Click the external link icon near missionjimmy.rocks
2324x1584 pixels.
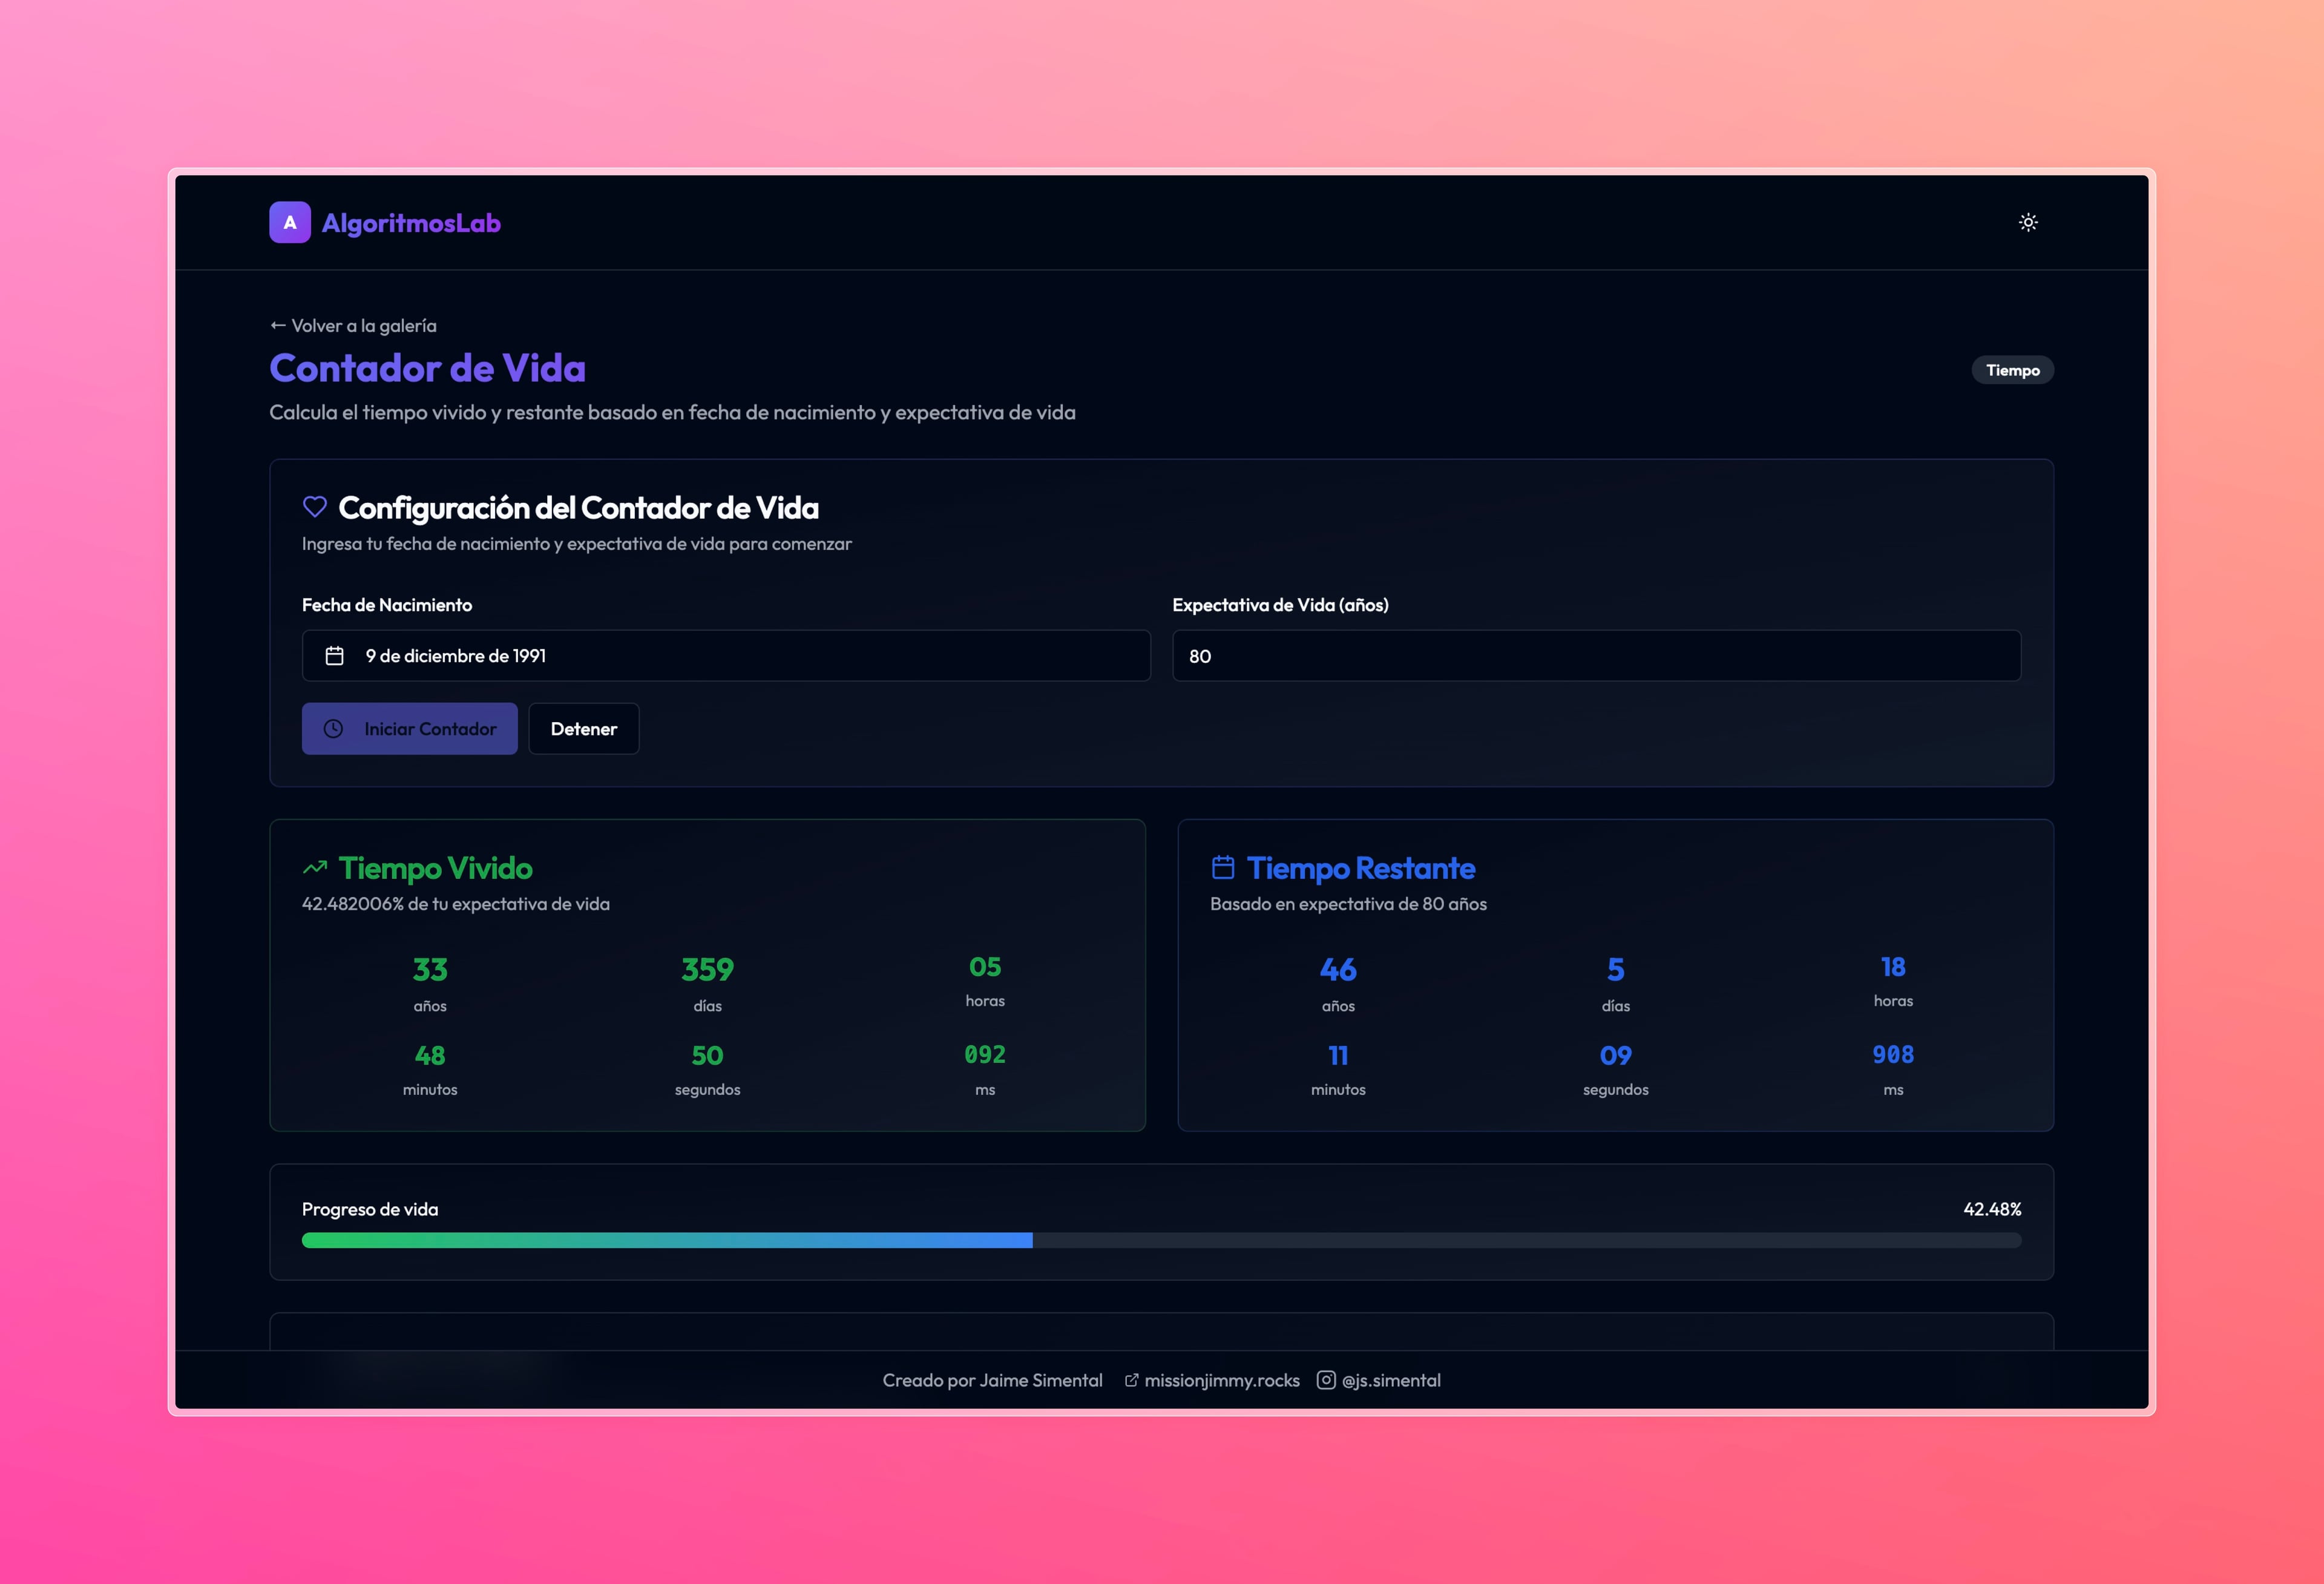pyautogui.click(x=1131, y=1380)
